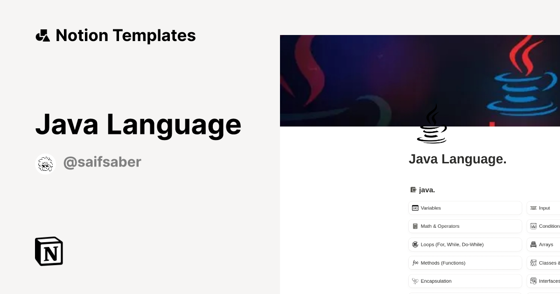Click the saifsaber profile avatar
Screen dimensions: 560x294
[x=46, y=164]
